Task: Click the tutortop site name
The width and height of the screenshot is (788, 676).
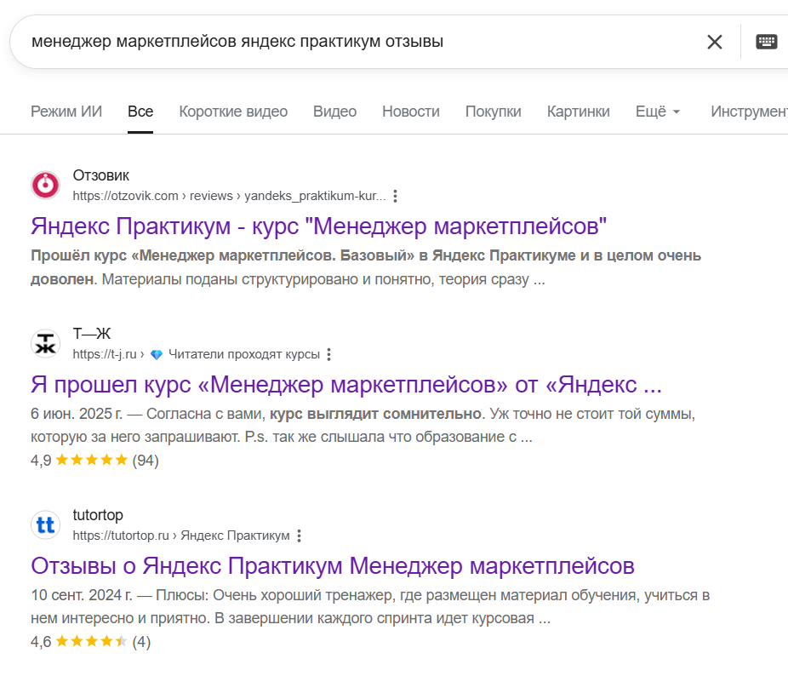Action: point(98,515)
